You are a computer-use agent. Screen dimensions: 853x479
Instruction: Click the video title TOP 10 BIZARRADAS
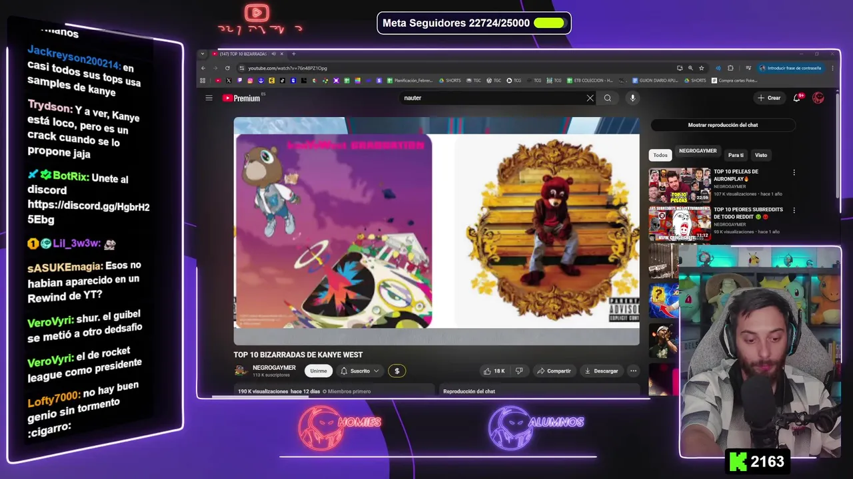pyautogui.click(x=298, y=355)
